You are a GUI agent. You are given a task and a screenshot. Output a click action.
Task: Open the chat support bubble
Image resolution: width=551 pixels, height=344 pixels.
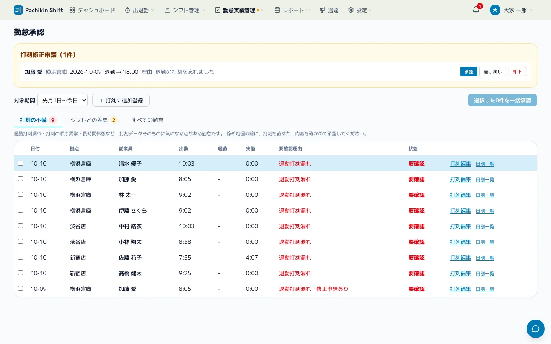click(x=535, y=329)
